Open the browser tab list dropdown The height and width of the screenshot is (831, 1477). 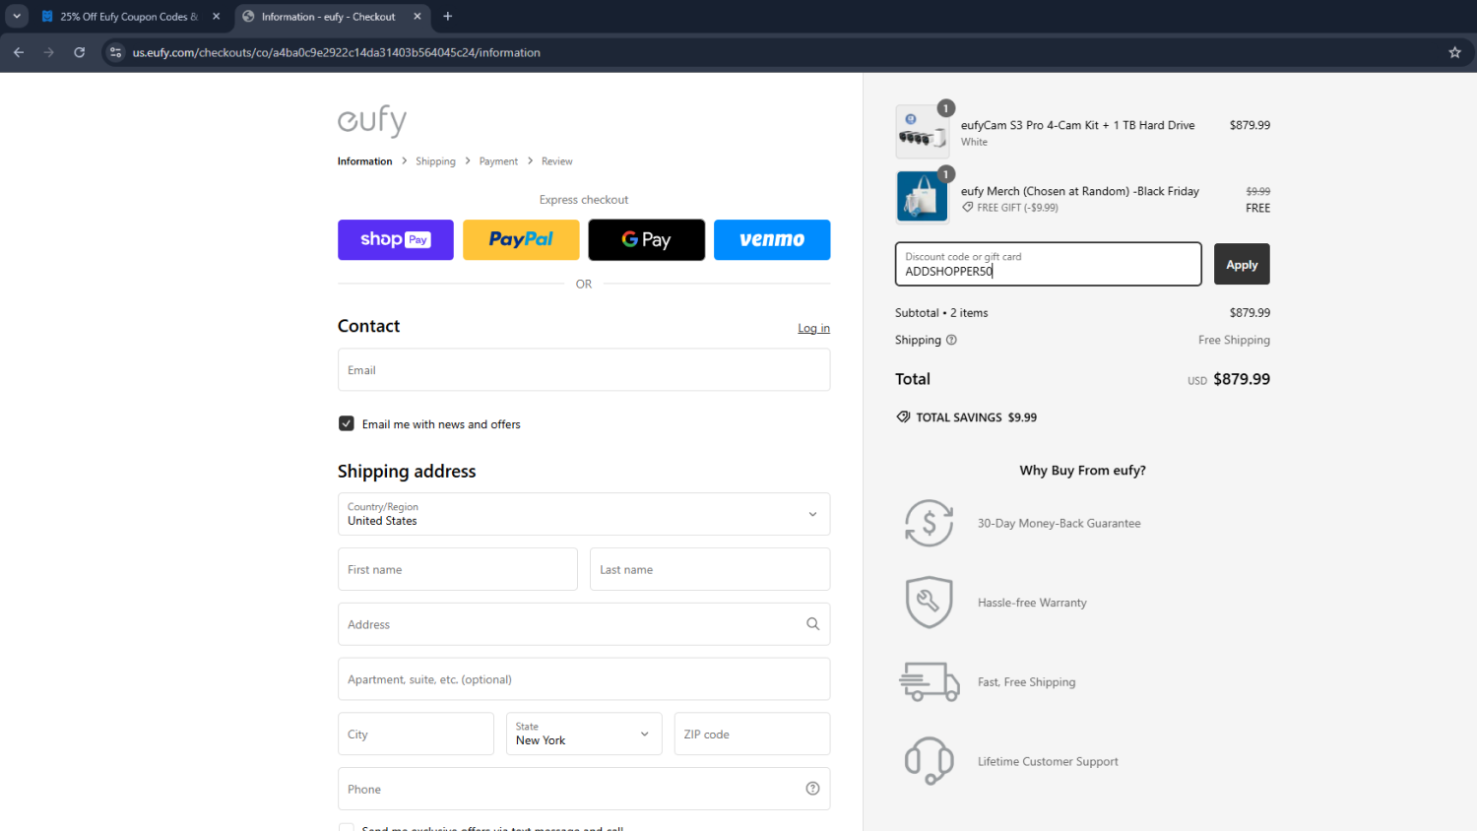[17, 17]
